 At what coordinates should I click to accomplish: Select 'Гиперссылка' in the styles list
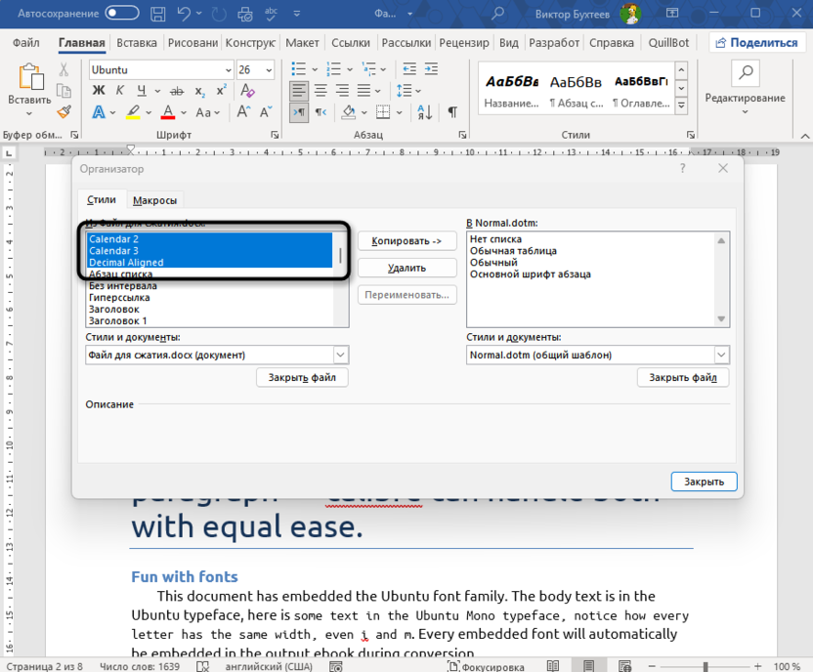[x=122, y=298]
